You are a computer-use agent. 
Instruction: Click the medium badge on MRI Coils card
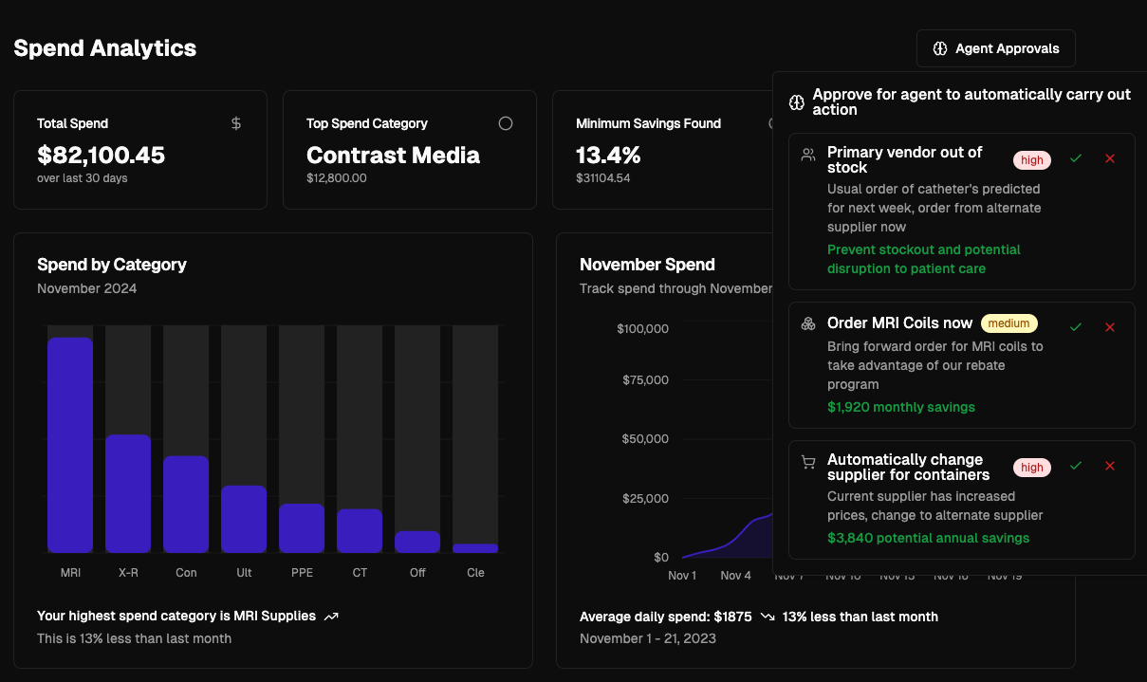[x=1009, y=323]
